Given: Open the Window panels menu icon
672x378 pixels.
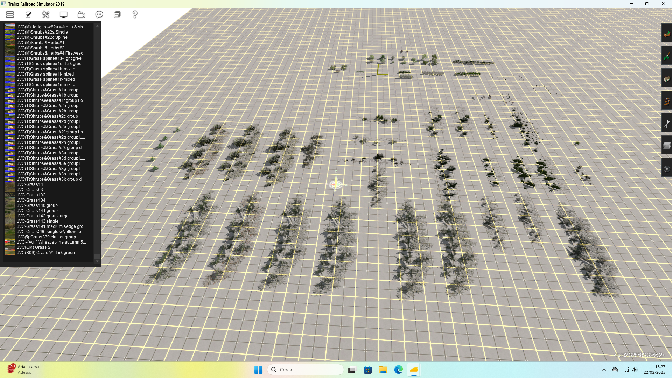Looking at the screenshot, I should (x=117, y=15).
